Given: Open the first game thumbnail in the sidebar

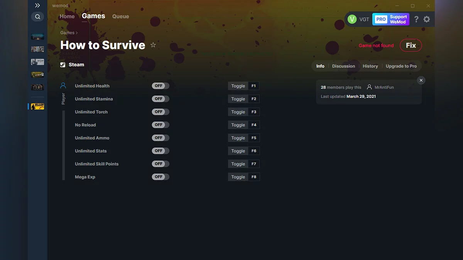Looking at the screenshot, I should coord(37,36).
